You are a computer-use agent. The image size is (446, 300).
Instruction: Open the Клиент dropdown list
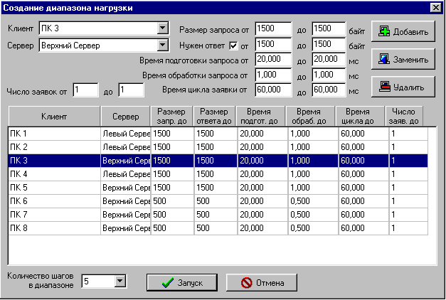tap(162, 28)
